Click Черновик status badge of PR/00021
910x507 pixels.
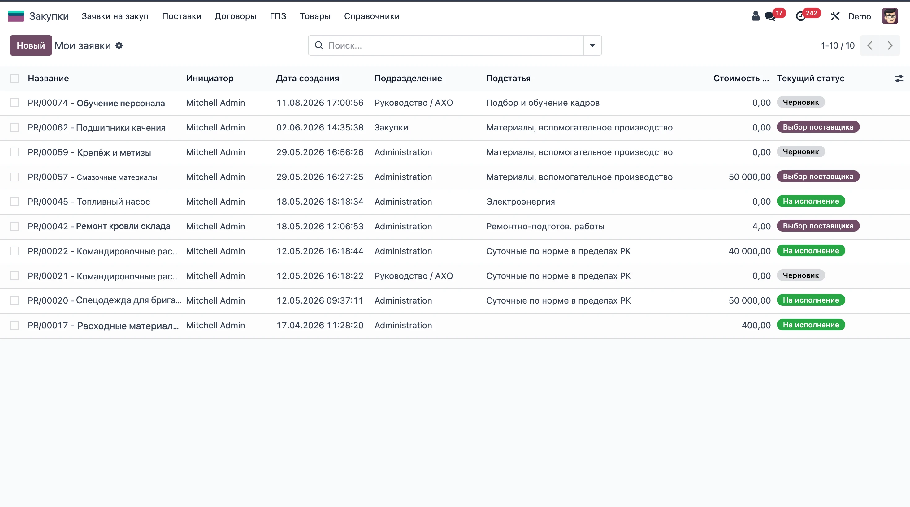click(800, 275)
